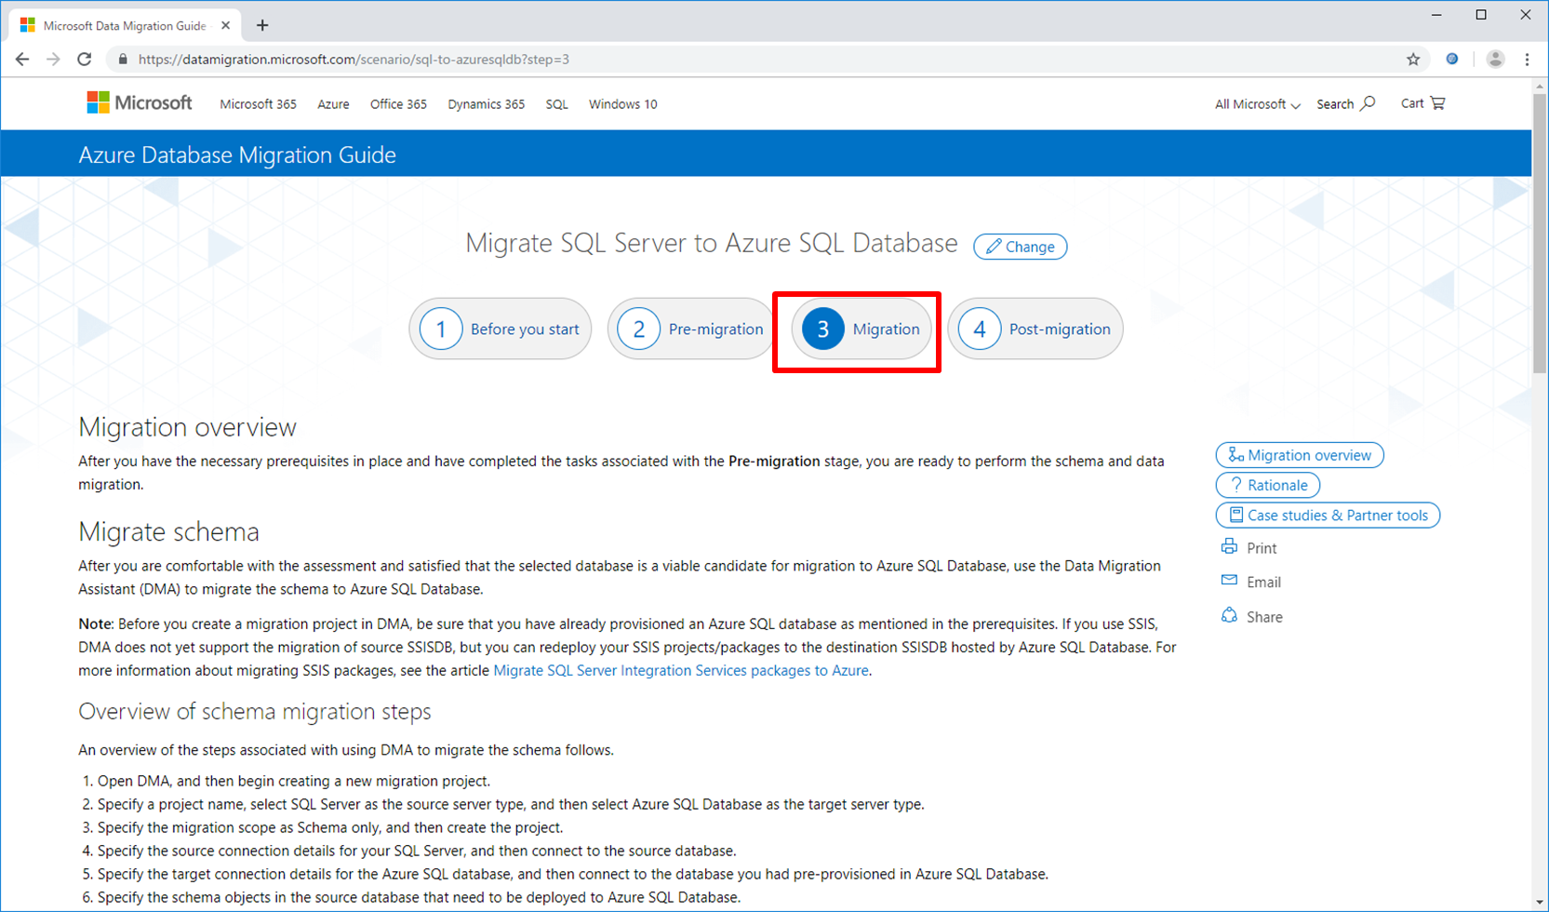Click the Search magnifier icon
Image resolution: width=1549 pixels, height=912 pixels.
pyautogui.click(x=1368, y=103)
